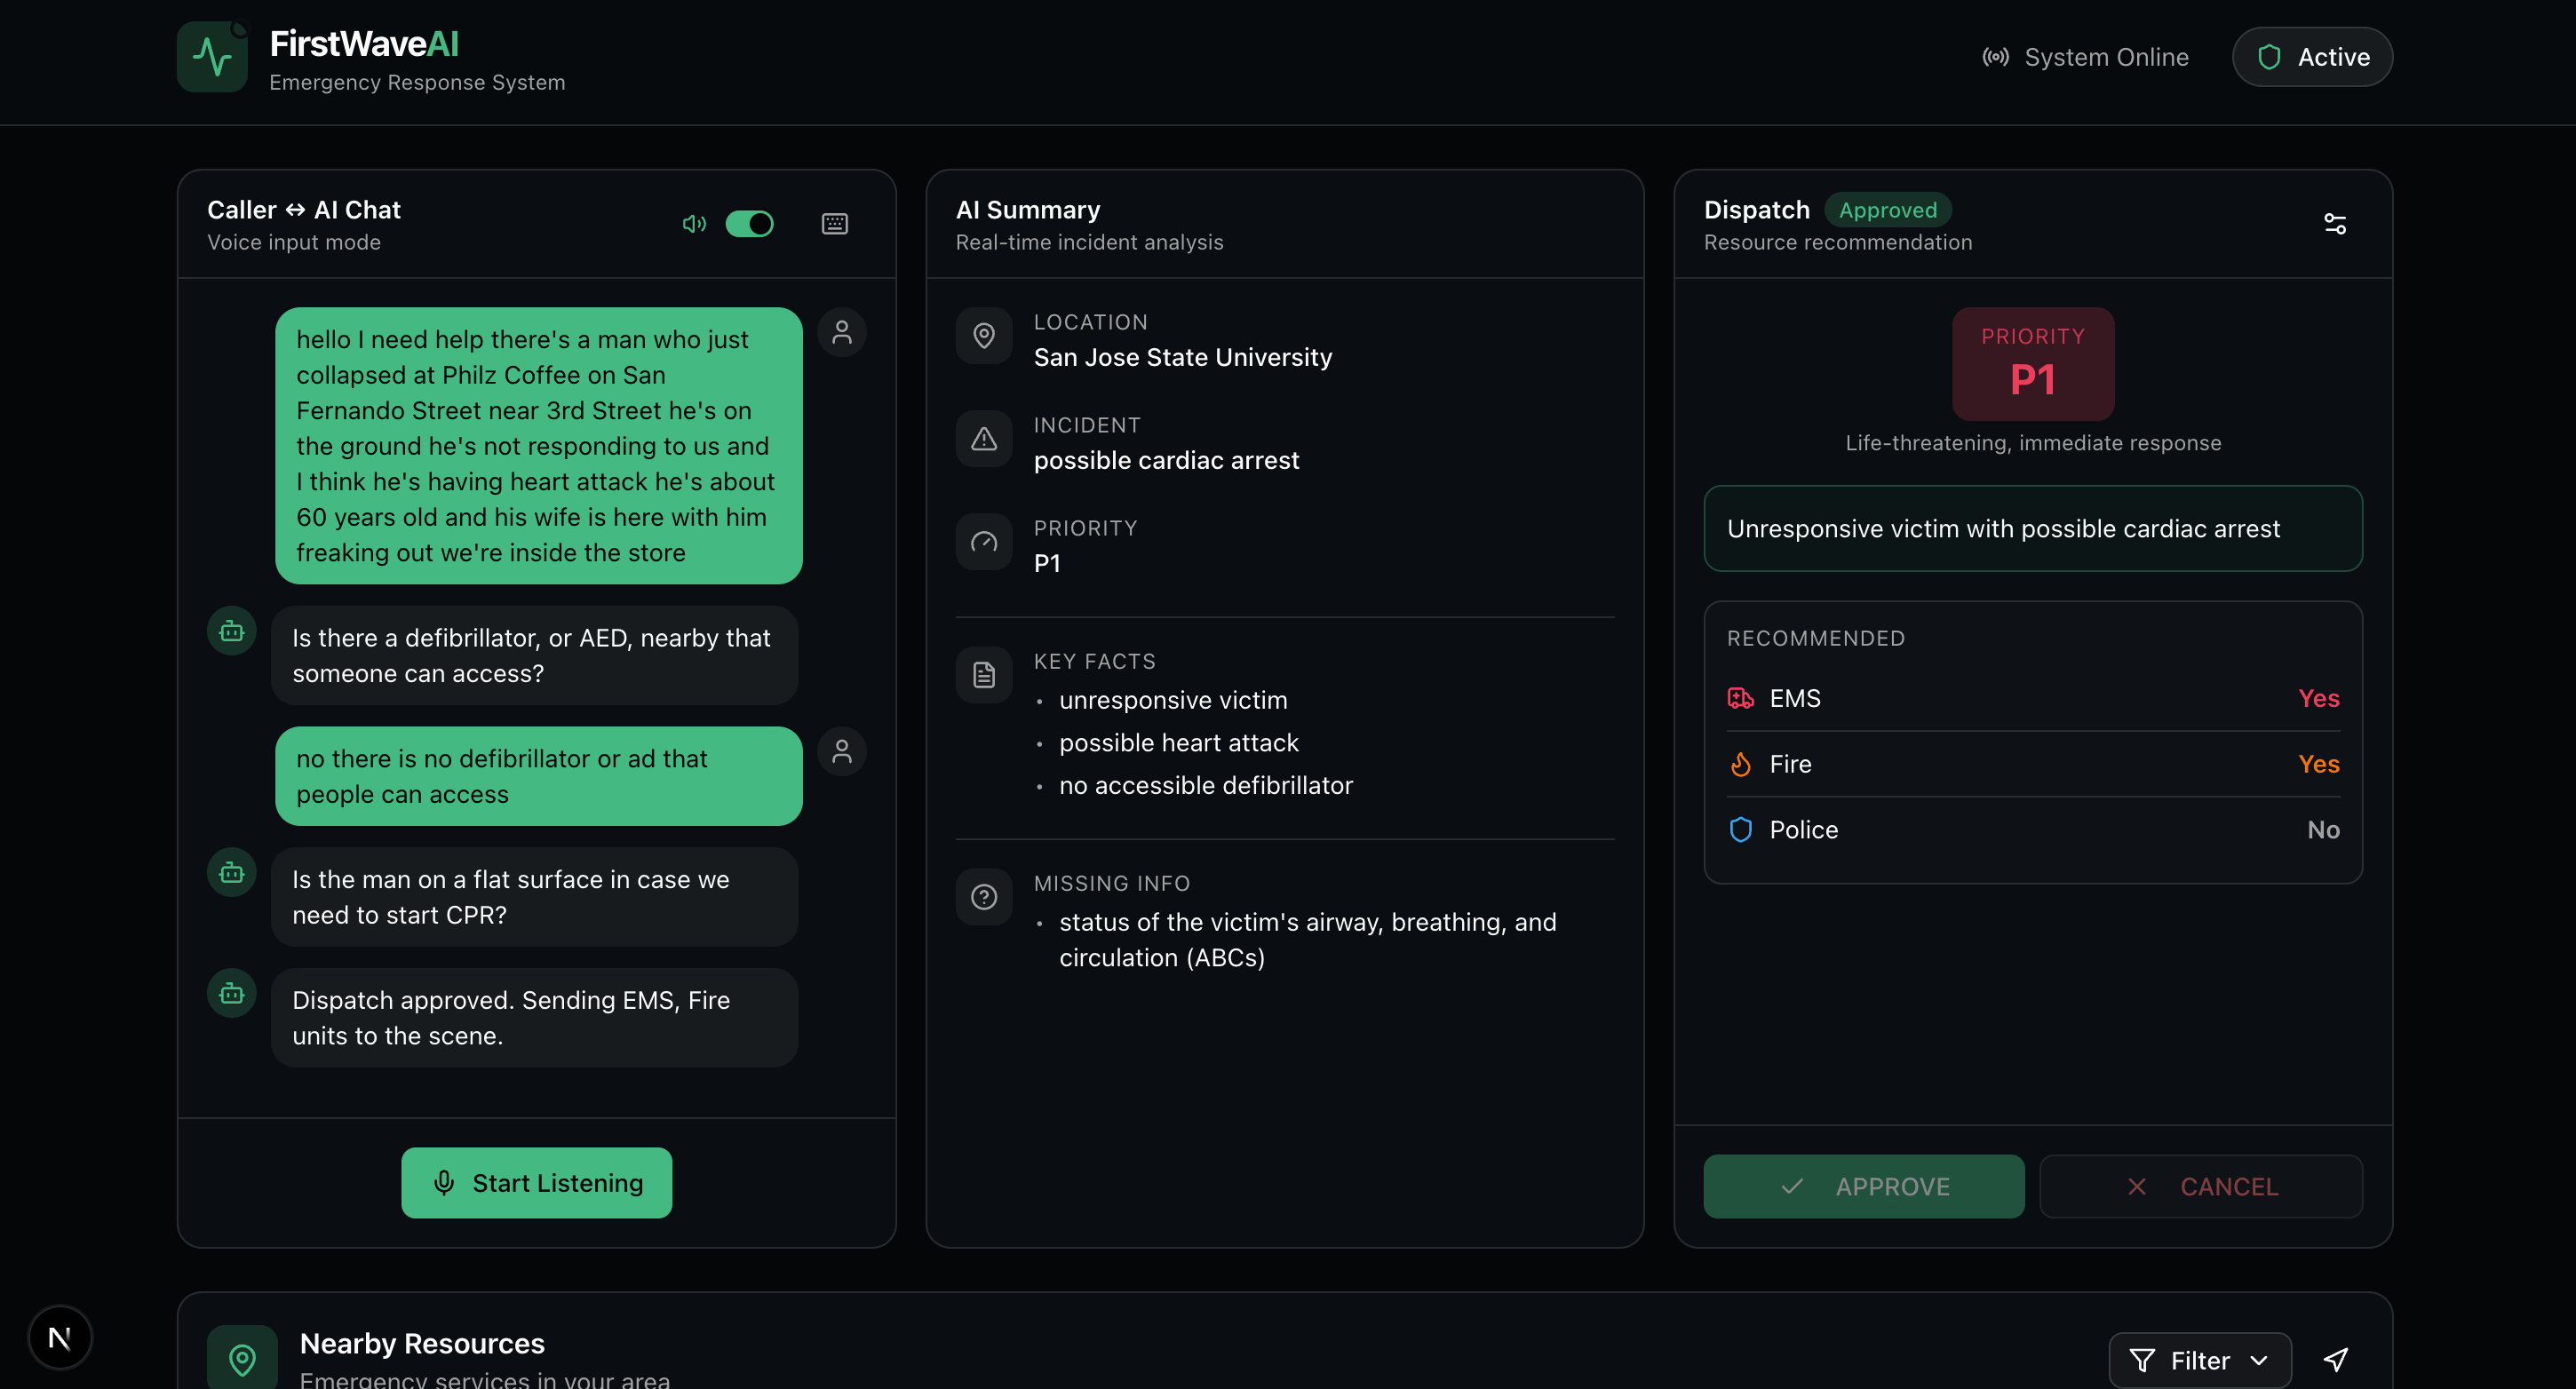2576x1389 pixels.
Task: Select the Police recommendation row
Action: coord(2032,830)
